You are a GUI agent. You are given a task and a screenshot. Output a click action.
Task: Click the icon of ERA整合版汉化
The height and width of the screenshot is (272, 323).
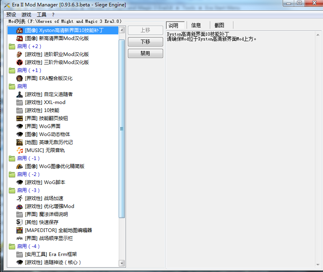pos(20,78)
